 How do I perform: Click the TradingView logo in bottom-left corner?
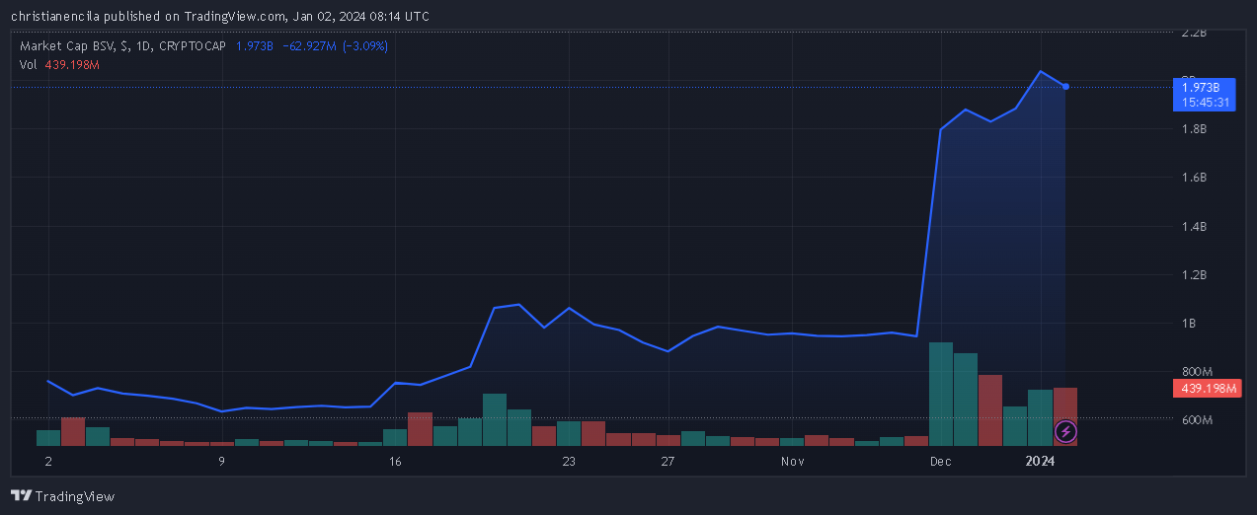tap(62, 496)
